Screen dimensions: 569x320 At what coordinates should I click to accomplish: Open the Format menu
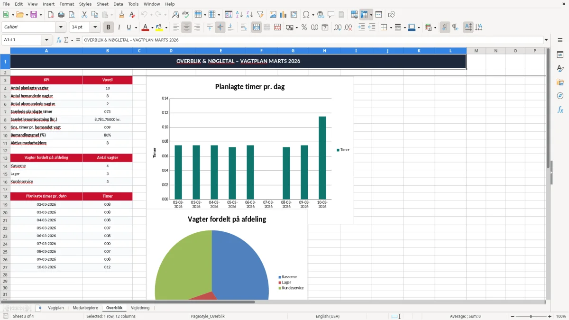66,4
